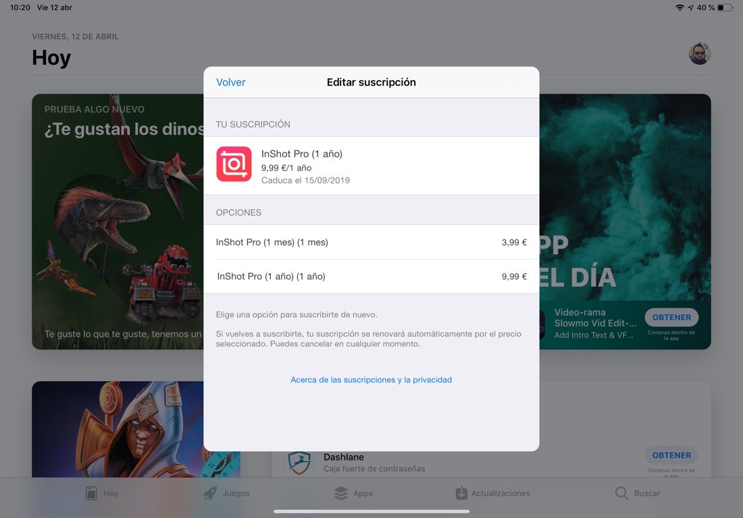Tap the Juegos rocket icon
The width and height of the screenshot is (743, 518).
tap(210, 493)
